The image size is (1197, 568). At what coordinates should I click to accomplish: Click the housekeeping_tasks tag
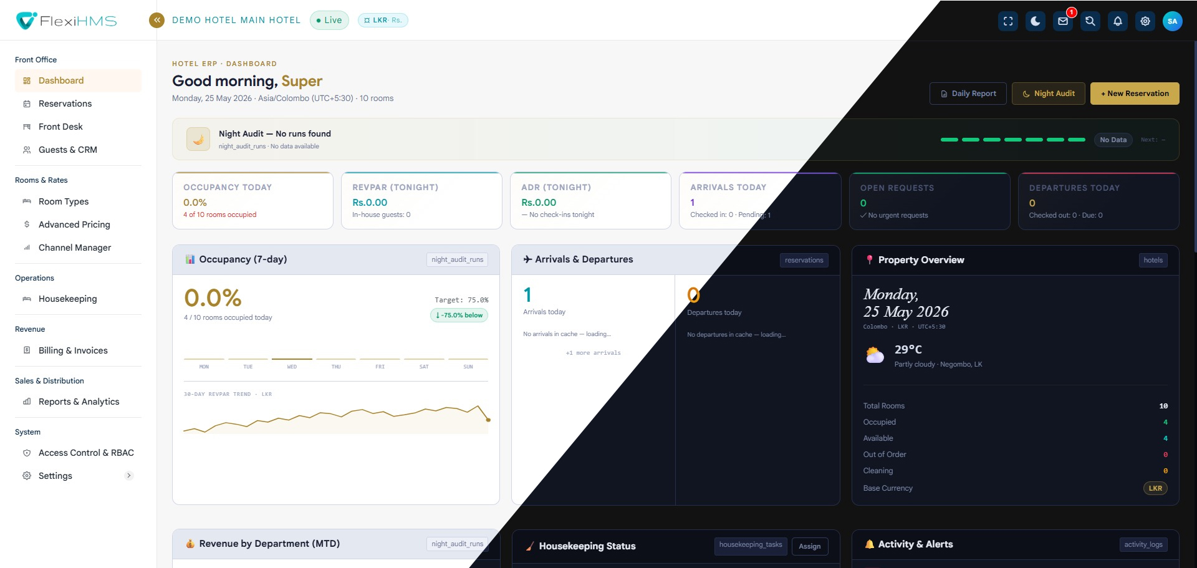(x=751, y=545)
